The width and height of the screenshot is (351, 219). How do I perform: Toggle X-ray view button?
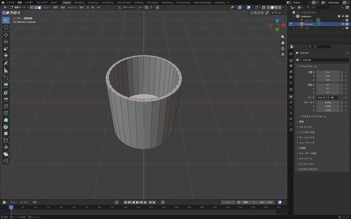pyautogui.click(x=264, y=7)
